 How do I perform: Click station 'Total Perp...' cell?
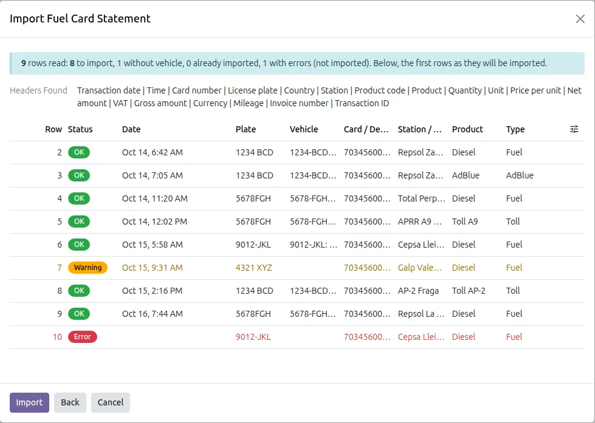pyautogui.click(x=421, y=198)
